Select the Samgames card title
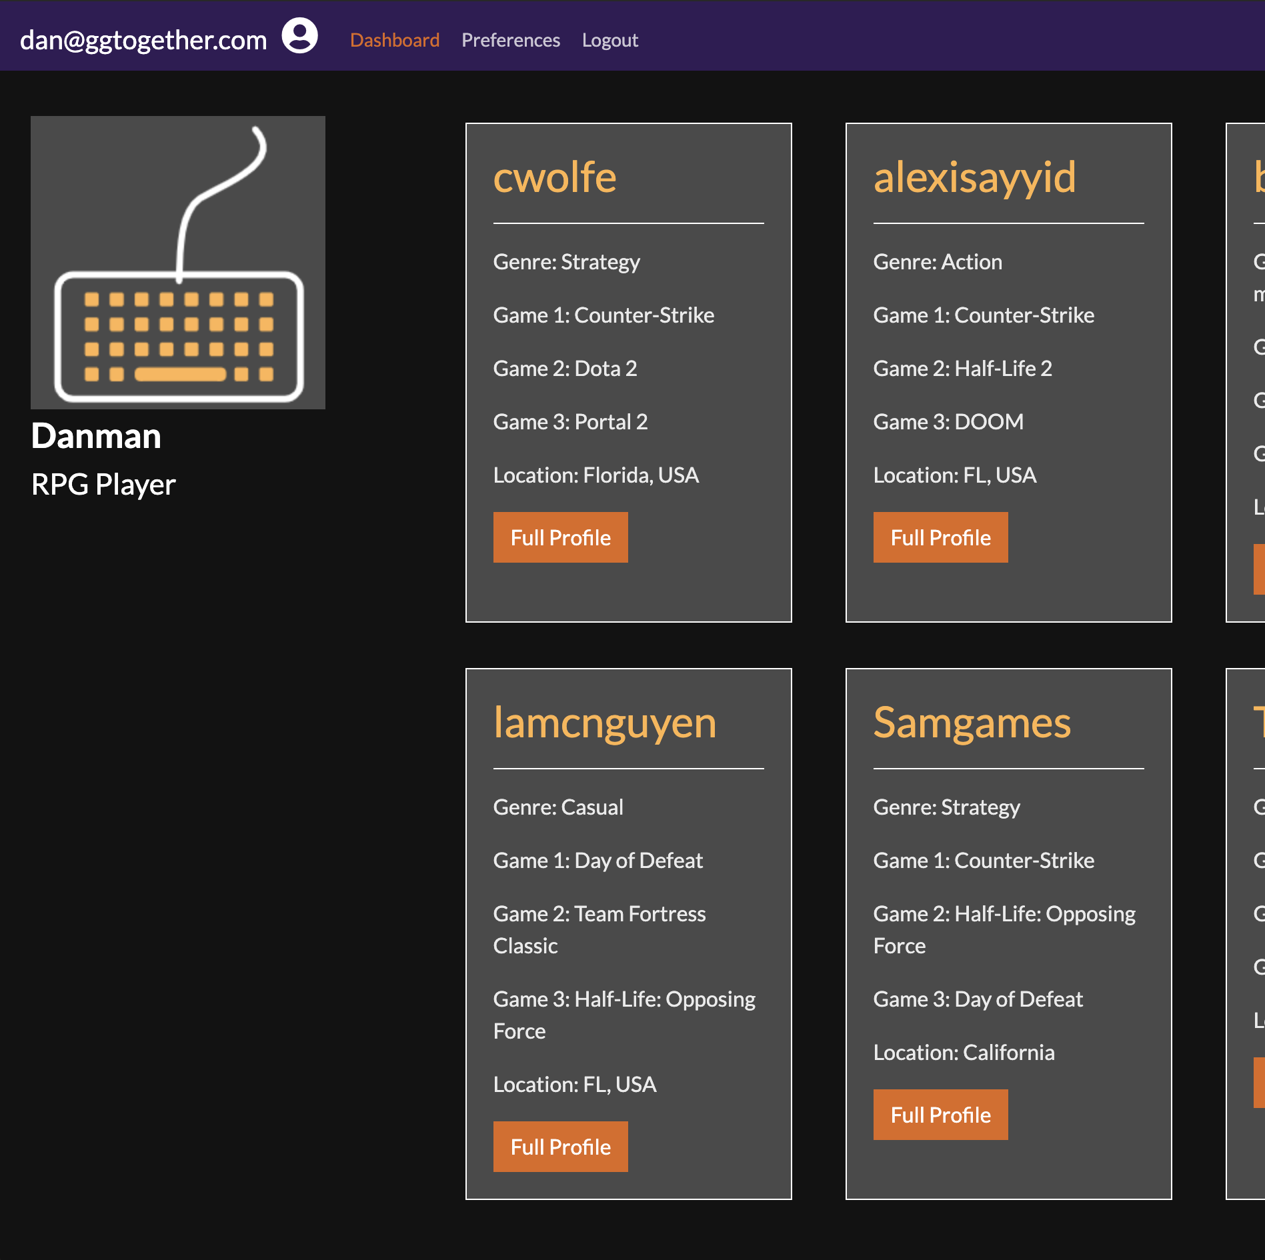The image size is (1265, 1260). (x=972, y=723)
